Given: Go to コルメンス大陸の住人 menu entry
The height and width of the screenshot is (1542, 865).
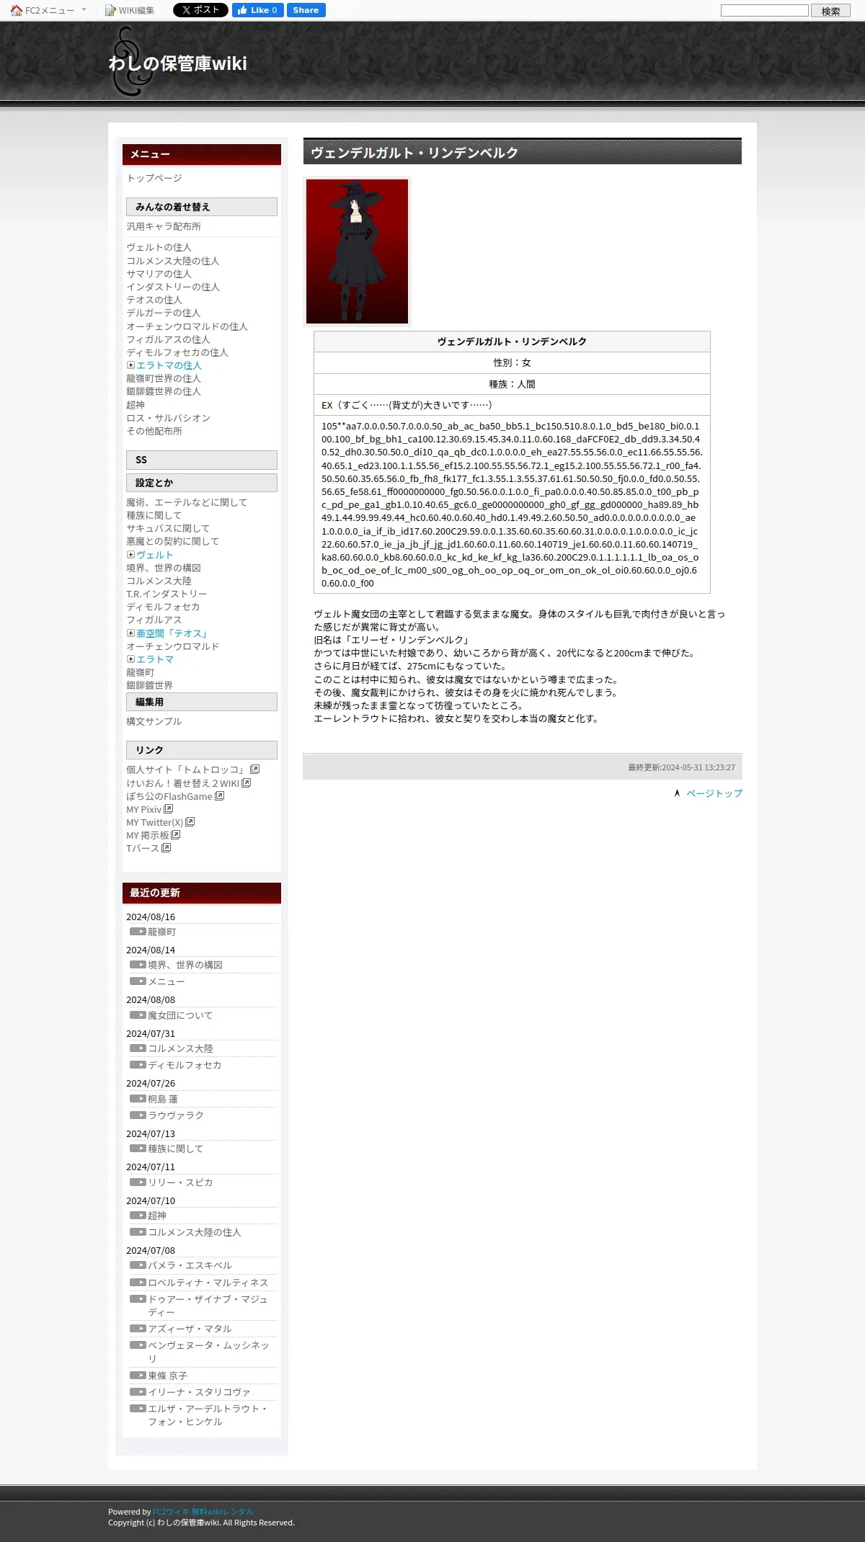Looking at the screenshot, I should coord(173,261).
